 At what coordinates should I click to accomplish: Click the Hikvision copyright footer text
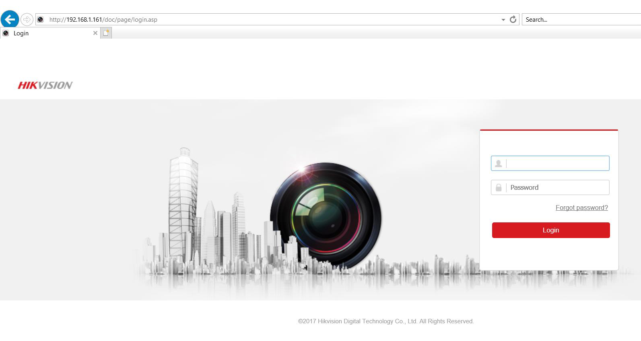(x=386, y=321)
